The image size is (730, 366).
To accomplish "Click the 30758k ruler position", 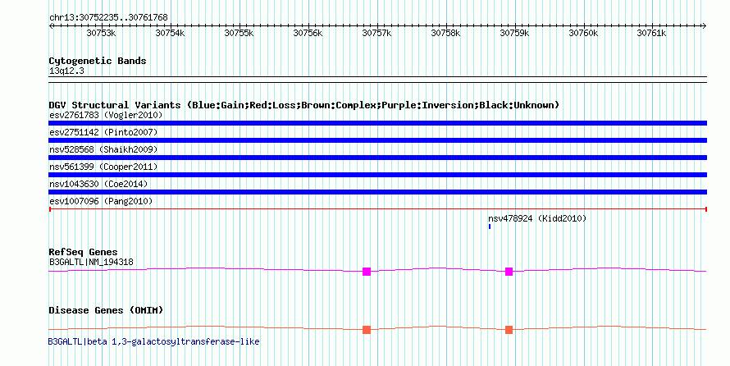I will tap(446, 33).
